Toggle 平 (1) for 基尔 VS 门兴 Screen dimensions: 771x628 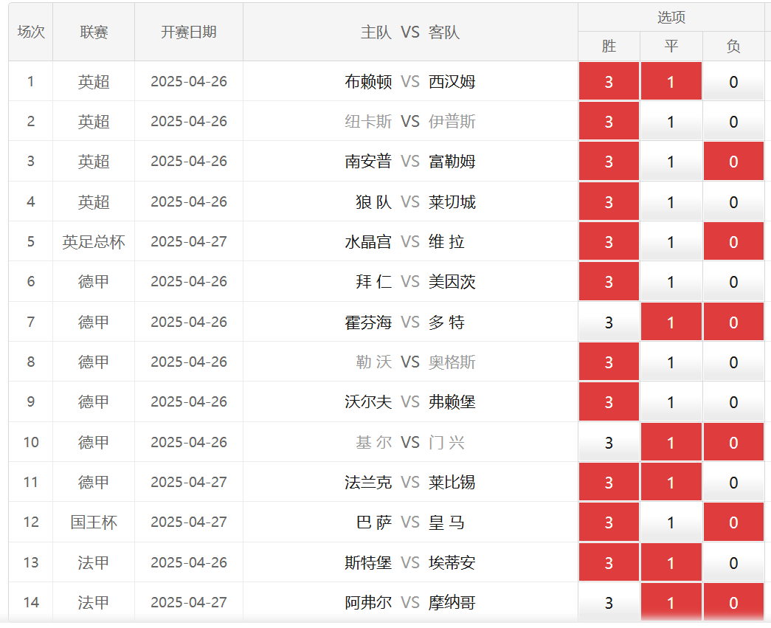[671, 442]
